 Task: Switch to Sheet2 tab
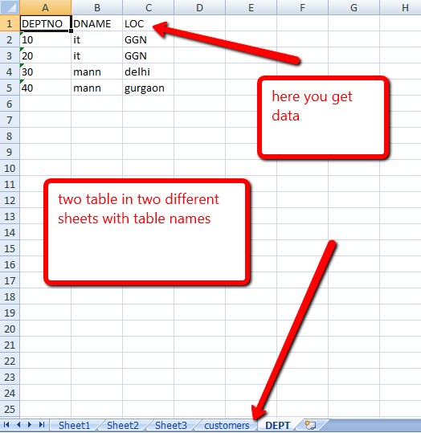pyautogui.click(x=123, y=425)
